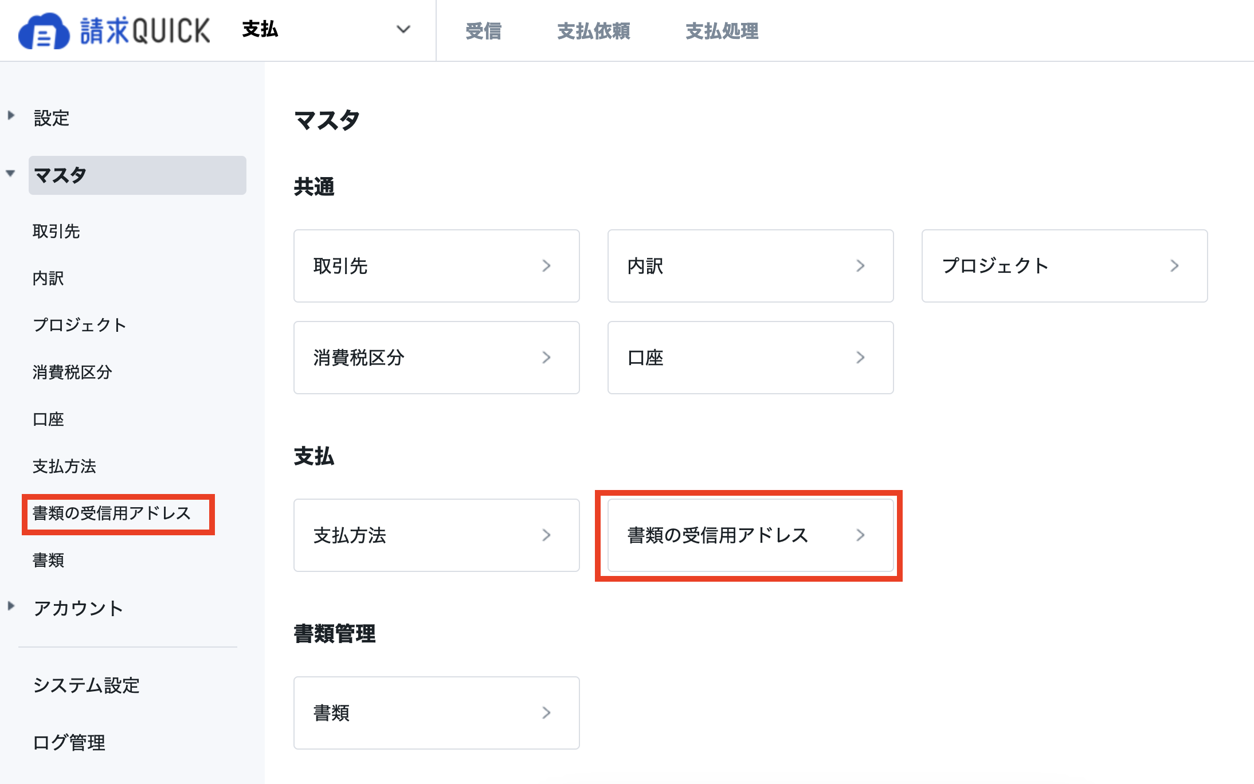1254x784 pixels.
Task: Select 支払方法 in the sidebar list
Action: point(64,467)
